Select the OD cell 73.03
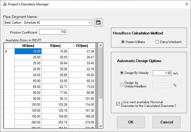 (x=82, y=87)
